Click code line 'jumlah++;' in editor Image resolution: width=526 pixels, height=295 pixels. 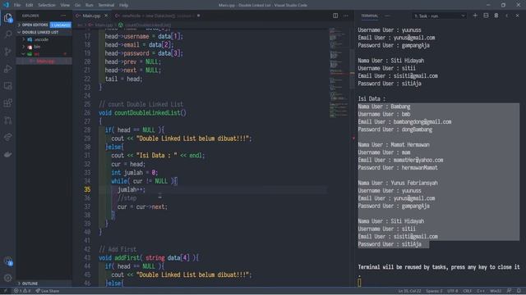click(131, 189)
